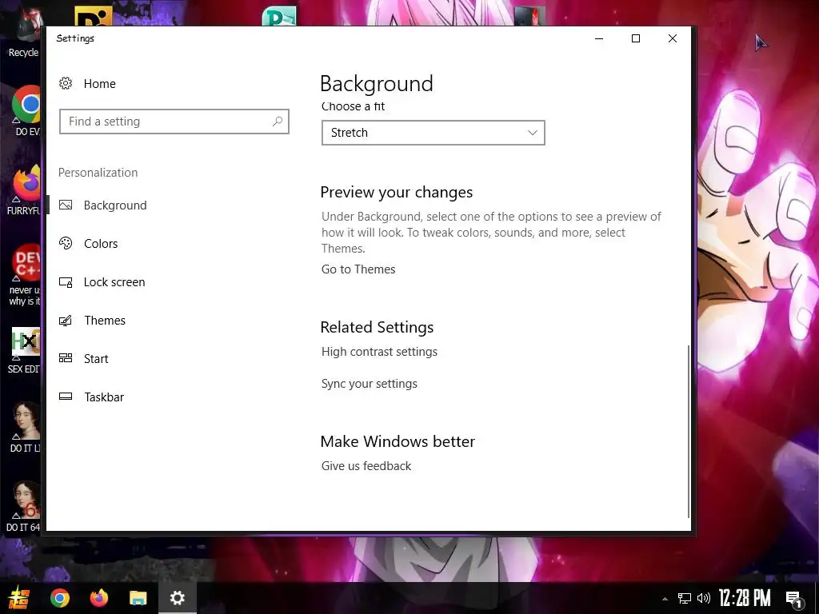Image resolution: width=819 pixels, height=614 pixels.
Task: Click the volume speaker tray icon
Action: 704,598
